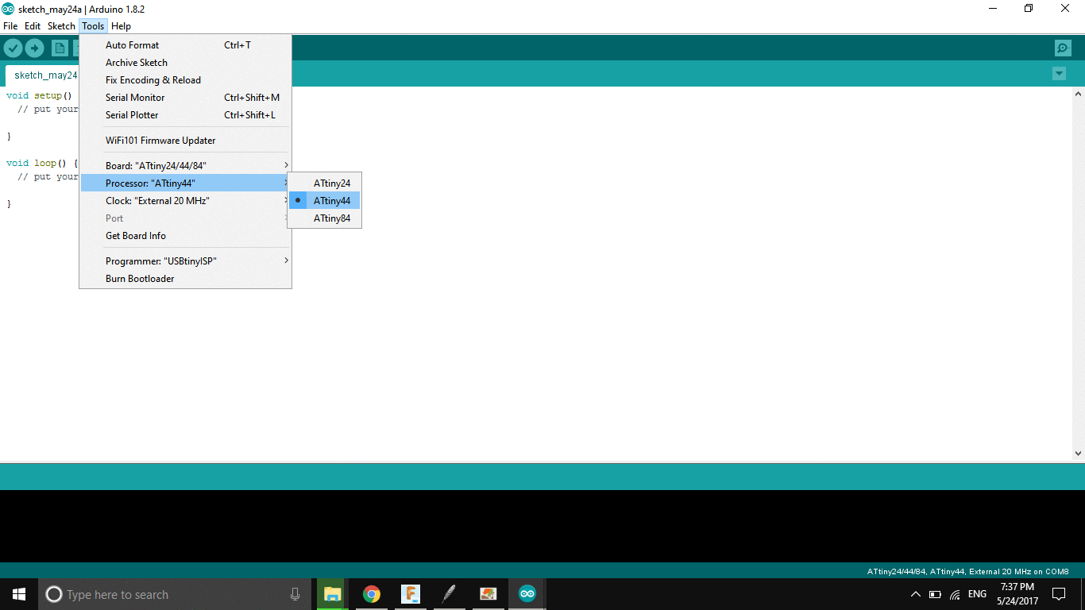Screen dimensions: 1085x610
Task: Choose Fix Encoding & Reload
Action: coord(186,80)
